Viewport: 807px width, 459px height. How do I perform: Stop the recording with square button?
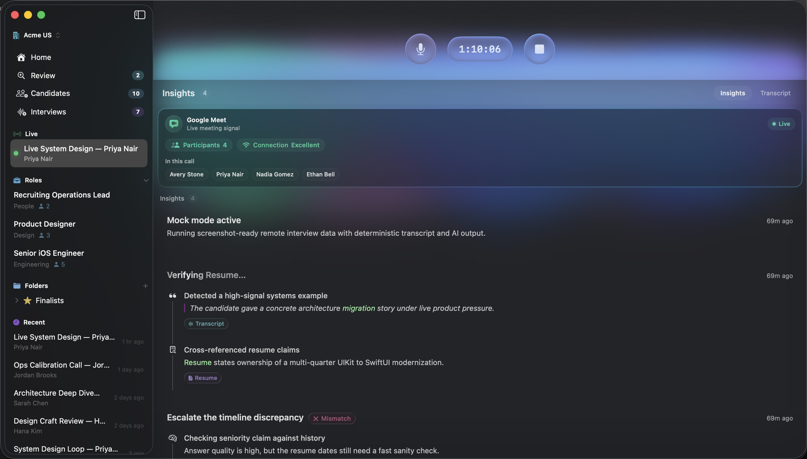(x=539, y=49)
